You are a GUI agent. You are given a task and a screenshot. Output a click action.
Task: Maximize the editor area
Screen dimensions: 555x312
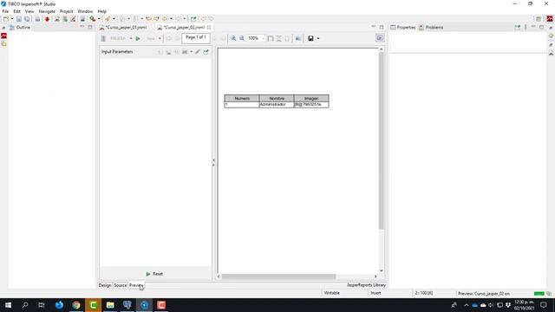click(x=382, y=27)
